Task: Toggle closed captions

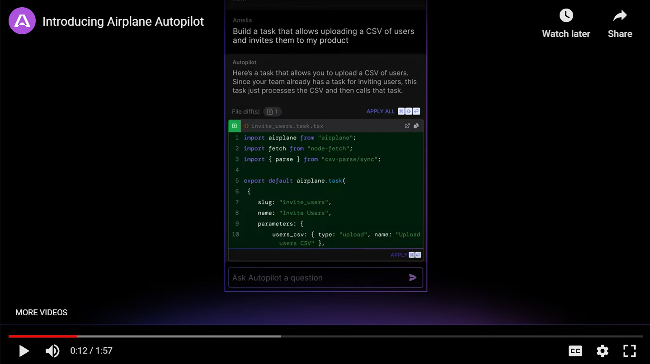Action: click(x=575, y=350)
